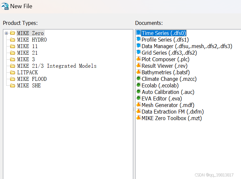The image size is (241, 179).
Task: Select Data Extraction FM (.dxfm) document
Action: (x=173, y=112)
